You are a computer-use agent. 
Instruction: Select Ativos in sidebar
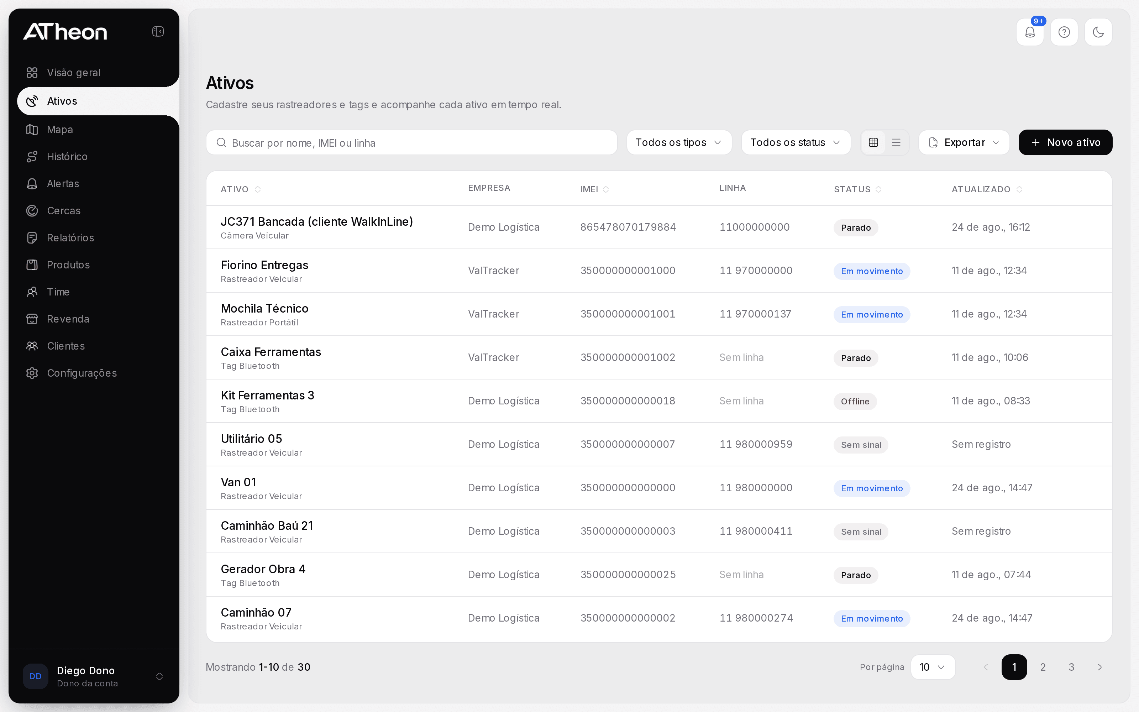pos(98,101)
